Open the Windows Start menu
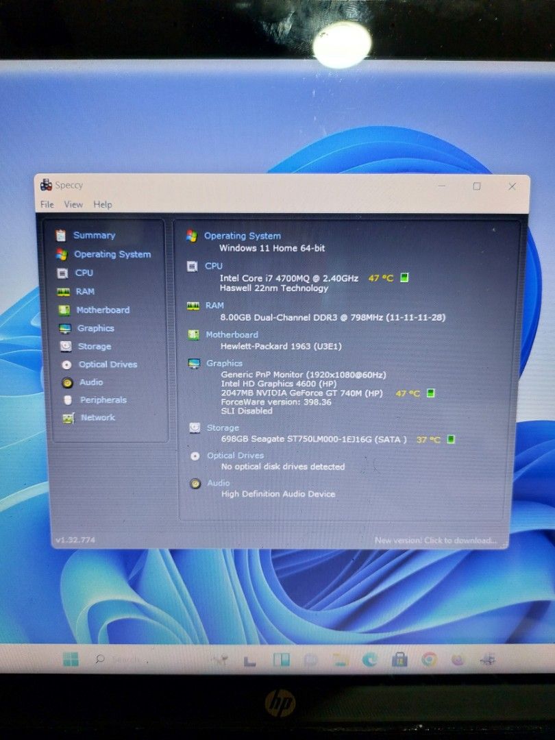 coord(71,659)
